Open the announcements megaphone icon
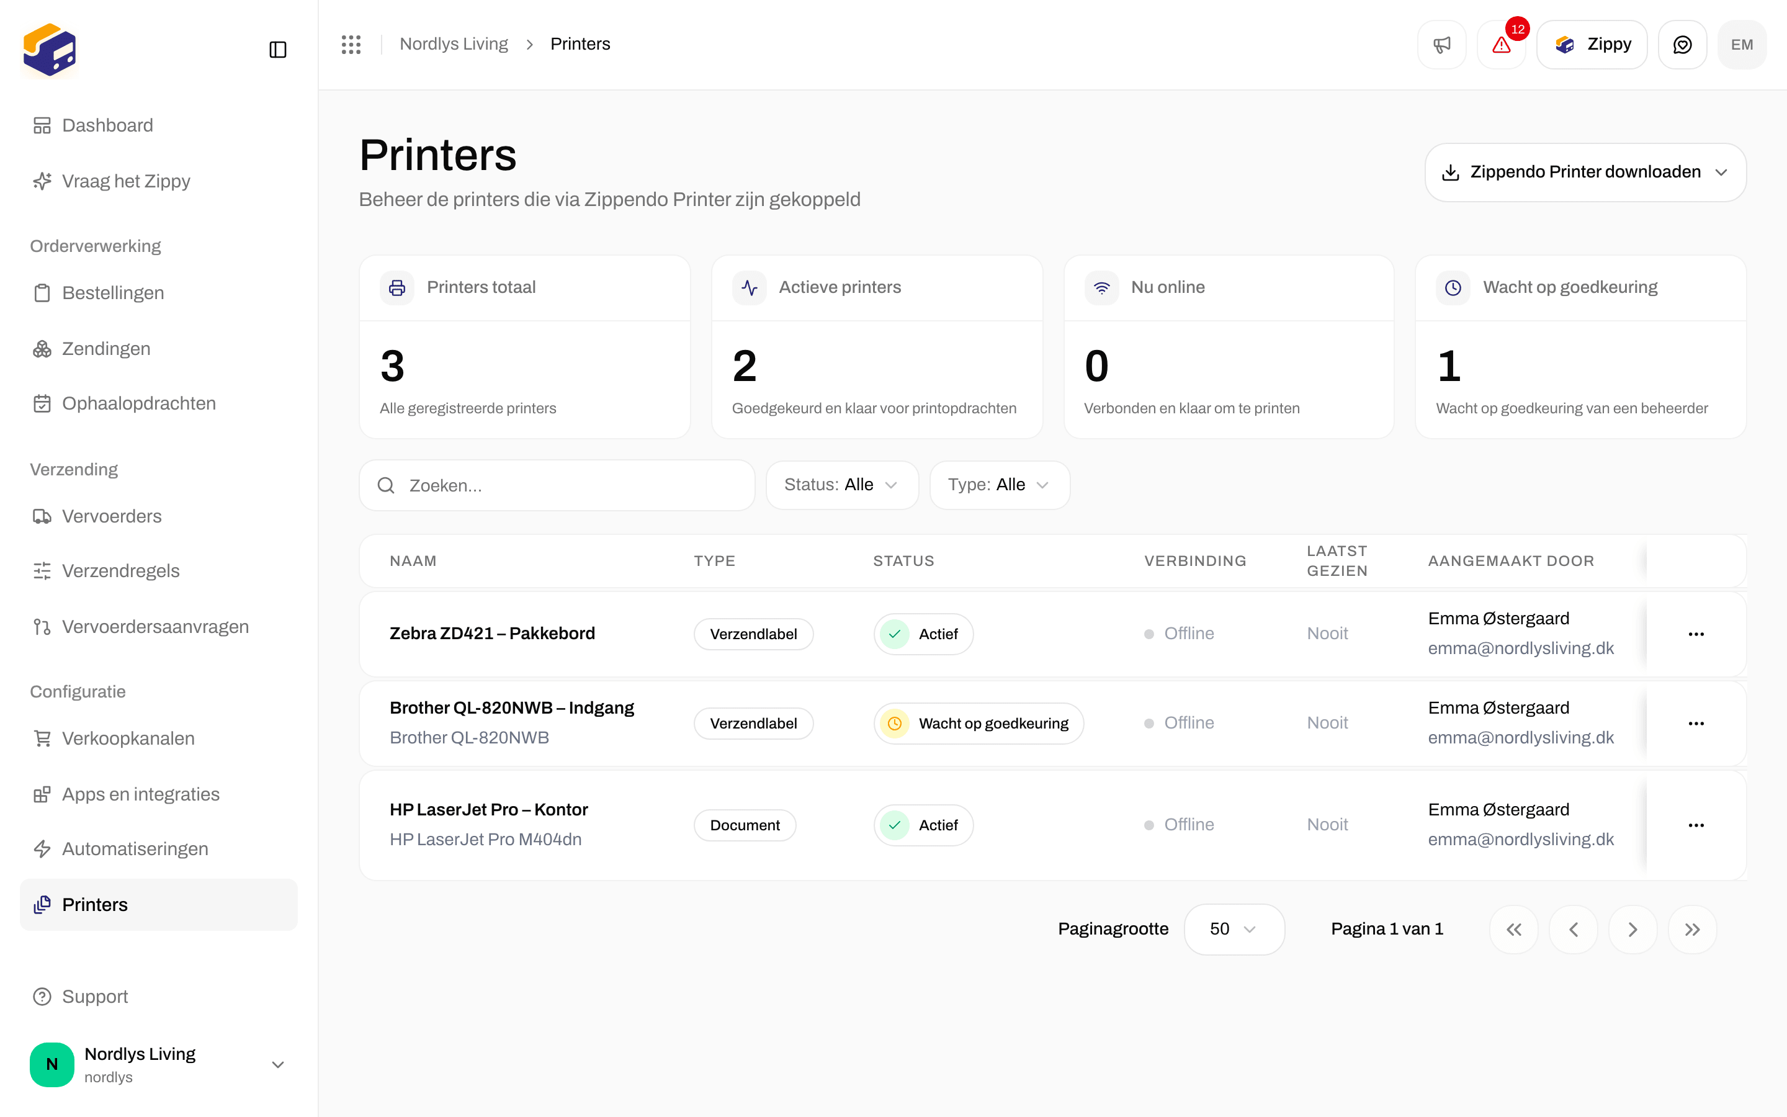 [1441, 44]
